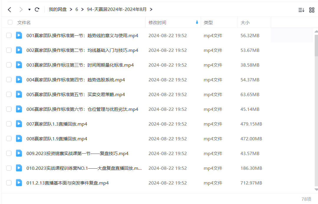Sort by 大小 column header
318x204 pixels.
point(245,22)
